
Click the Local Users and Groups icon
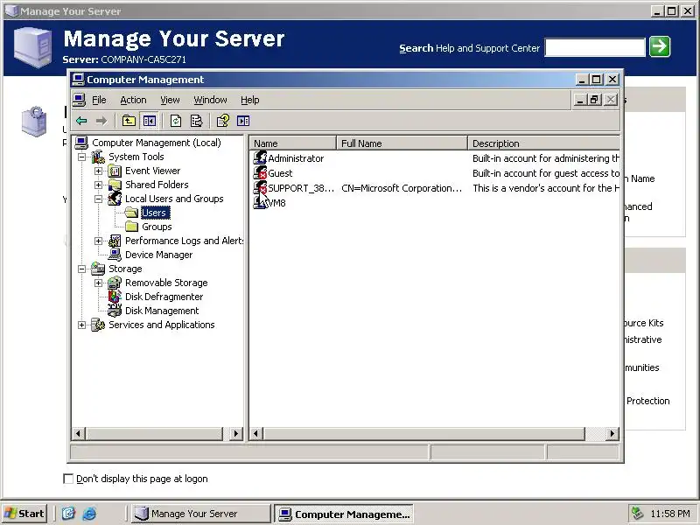115,199
